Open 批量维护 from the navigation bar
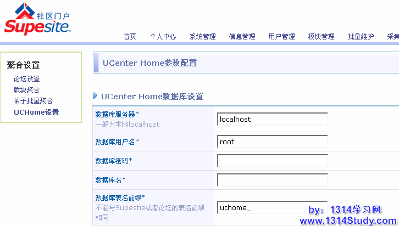Screen dimensions: 399x226 point(361,37)
